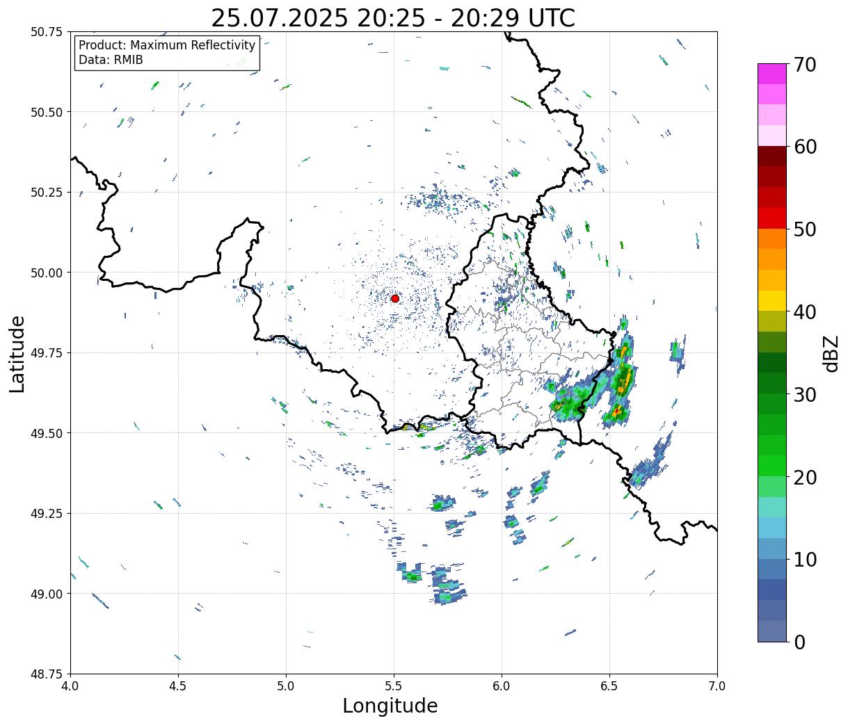Click the 'dBZ' colorbar label
Image resolution: width=848 pixels, height=723 pixels.
tap(831, 352)
